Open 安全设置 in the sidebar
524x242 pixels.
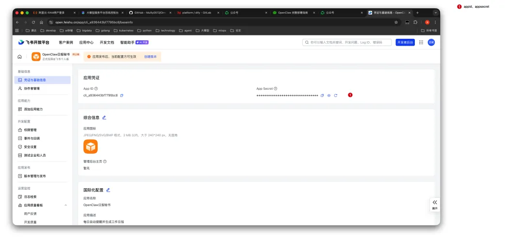pos(42,147)
